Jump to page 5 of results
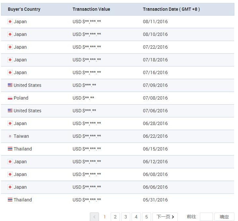238x221 pixels. pos(147,217)
